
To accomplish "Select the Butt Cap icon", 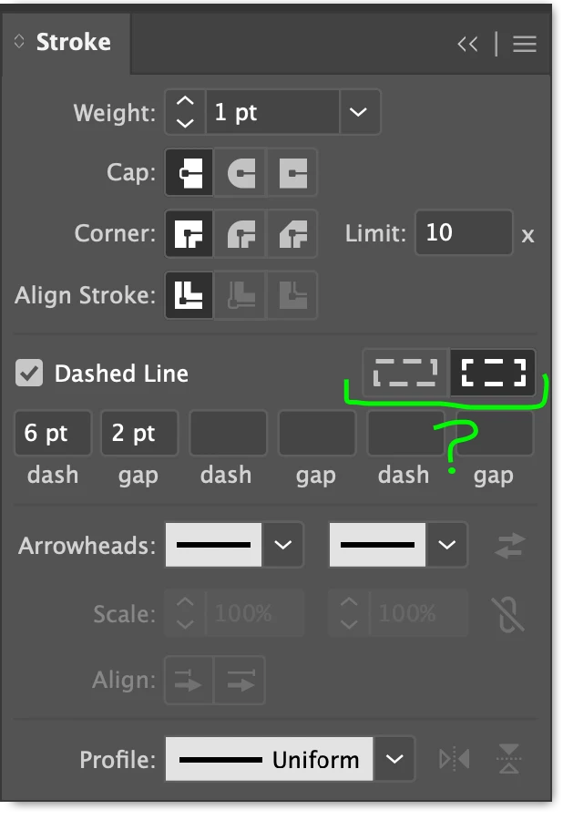I will (x=189, y=172).
